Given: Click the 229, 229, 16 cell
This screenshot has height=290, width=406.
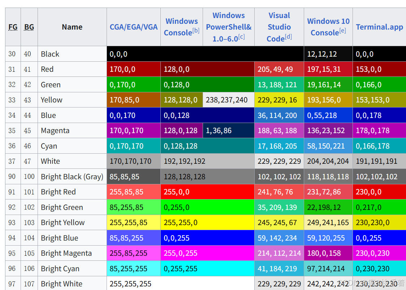Looking at the screenshot, I should click(279, 100).
